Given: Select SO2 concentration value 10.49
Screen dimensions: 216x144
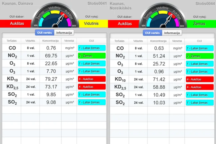Looking at the screenshot, I should point(159,95).
